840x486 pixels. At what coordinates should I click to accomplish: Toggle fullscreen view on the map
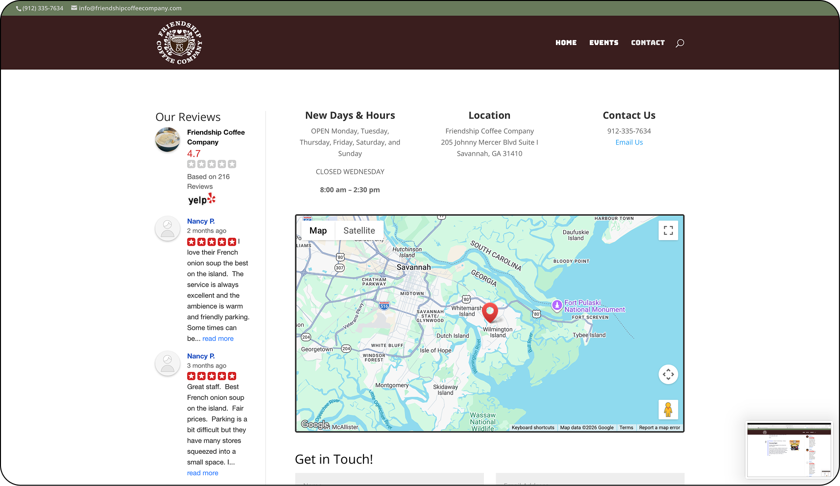coord(668,231)
